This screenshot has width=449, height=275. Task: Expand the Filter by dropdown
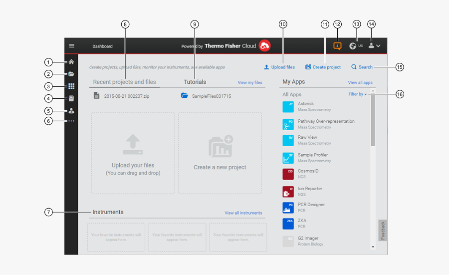[x=357, y=94]
